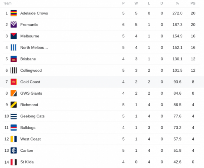Click the GWS Giants orange logo
This screenshot has height=168, width=204.
[14, 93]
